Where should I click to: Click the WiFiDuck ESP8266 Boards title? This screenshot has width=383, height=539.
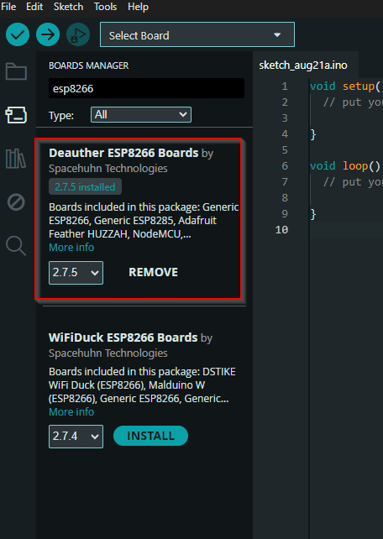(x=123, y=338)
